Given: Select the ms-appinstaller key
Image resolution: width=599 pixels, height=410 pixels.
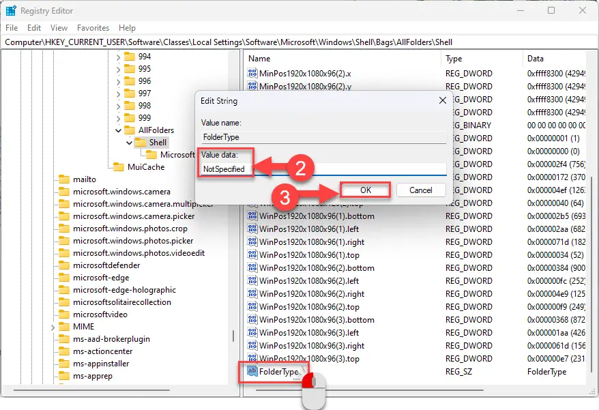Looking at the screenshot, I should pyautogui.click(x=101, y=364).
